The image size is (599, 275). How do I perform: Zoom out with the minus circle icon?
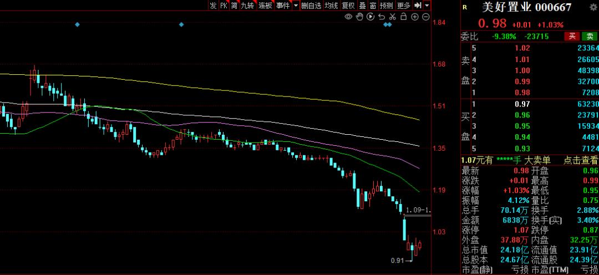pyautogui.click(x=426, y=17)
